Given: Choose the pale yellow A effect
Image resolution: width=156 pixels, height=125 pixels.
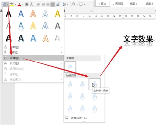Looking at the screenshot, I should pyautogui.click(x=33, y=26).
